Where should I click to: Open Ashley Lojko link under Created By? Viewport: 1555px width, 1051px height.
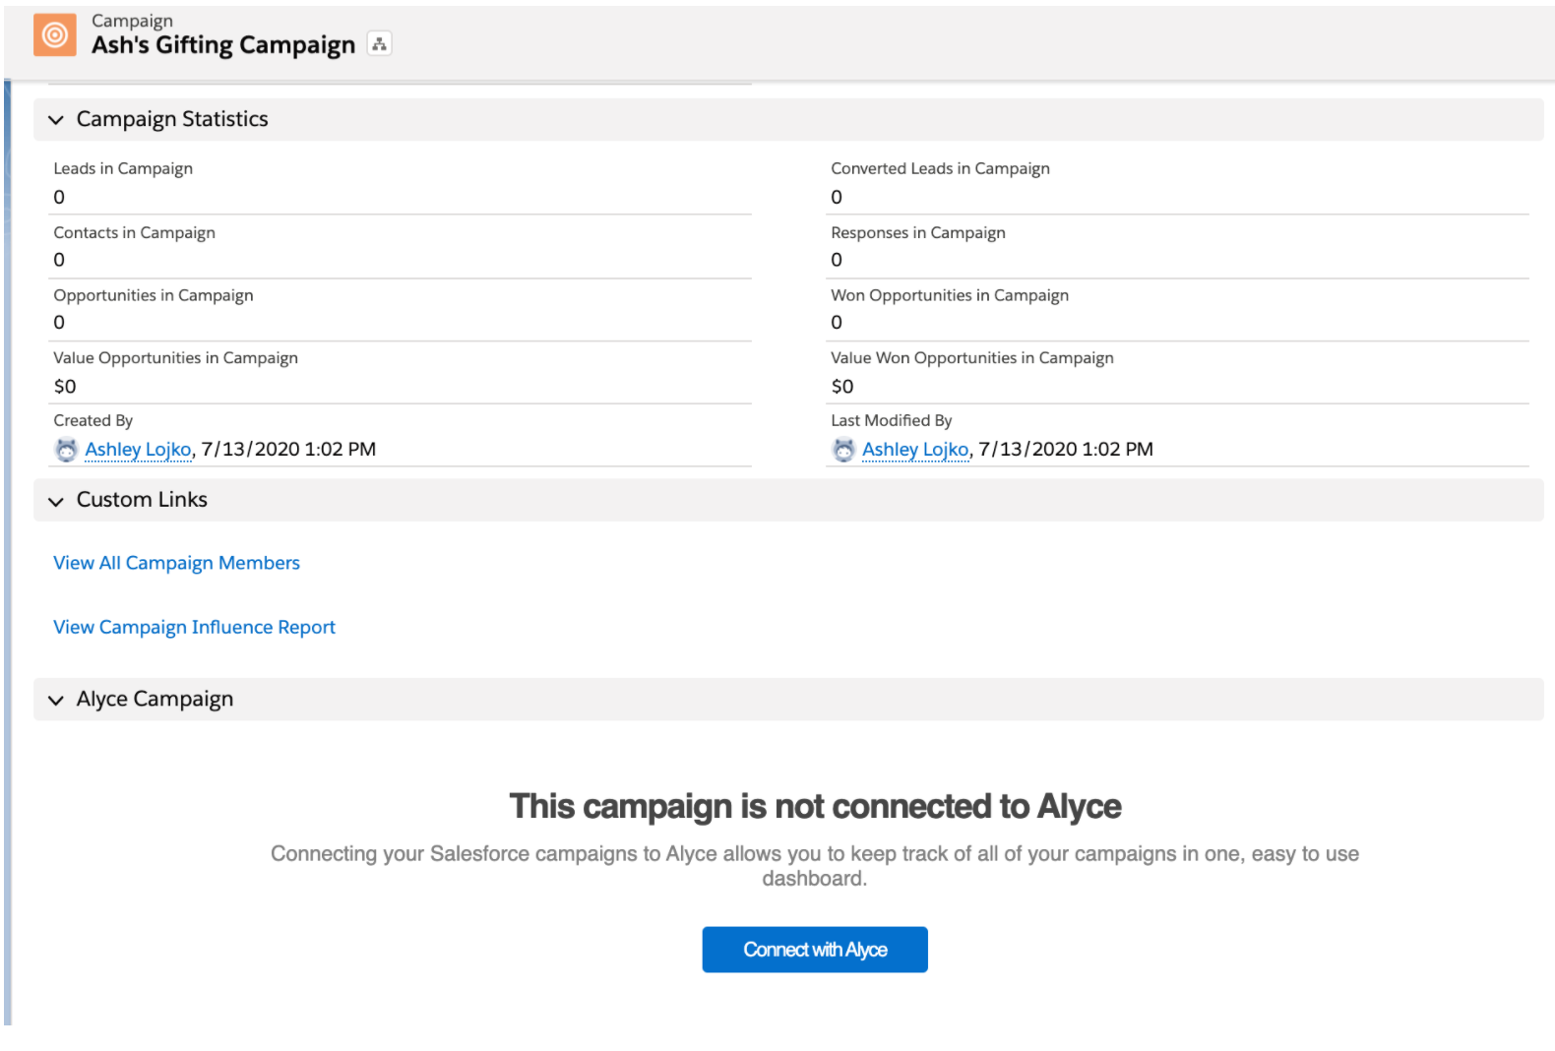click(x=138, y=450)
